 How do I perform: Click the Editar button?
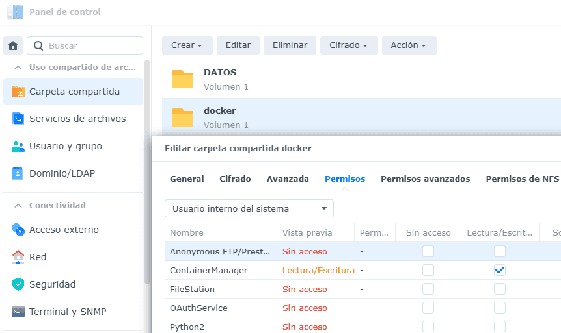coord(238,45)
